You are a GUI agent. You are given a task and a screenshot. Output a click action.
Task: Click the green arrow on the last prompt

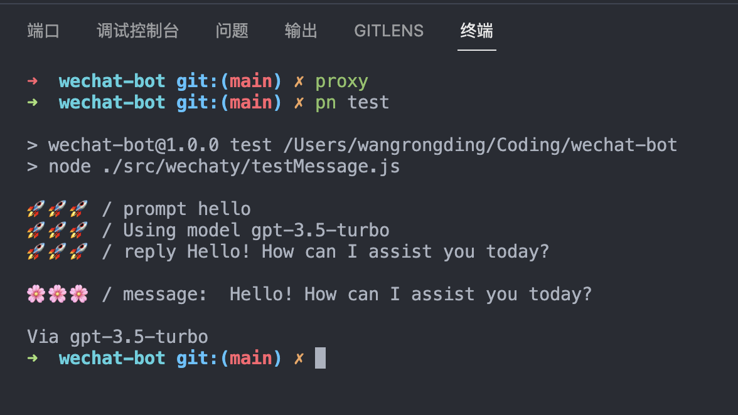coord(33,358)
